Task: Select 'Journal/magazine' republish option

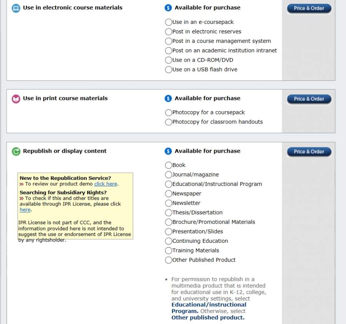Action: (168, 175)
